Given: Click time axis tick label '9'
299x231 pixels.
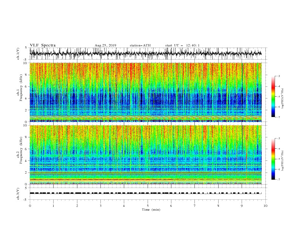Looking at the screenshot, I should [x=242, y=206].
